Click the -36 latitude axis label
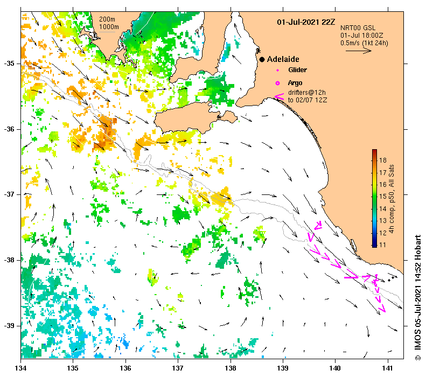The width and height of the screenshot is (426, 377). click(9, 129)
